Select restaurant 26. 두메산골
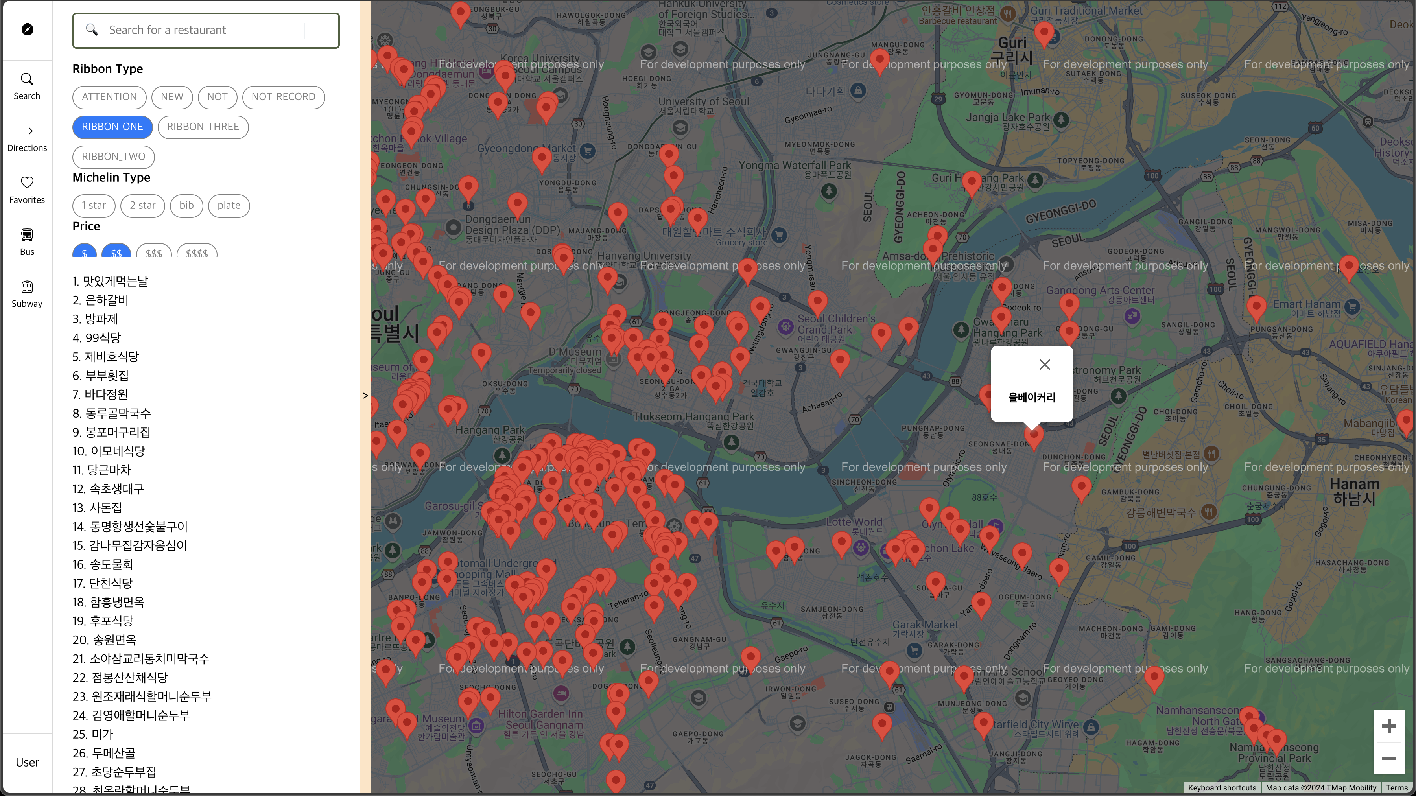The height and width of the screenshot is (796, 1416). (104, 753)
